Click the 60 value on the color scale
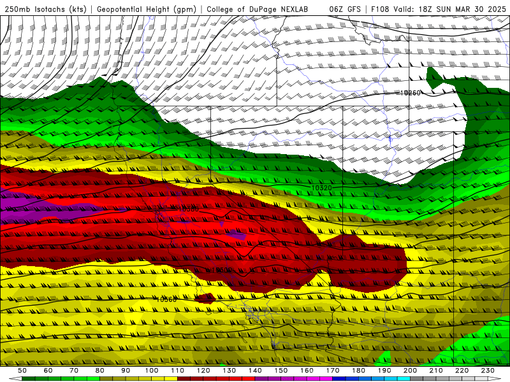 (x=48, y=371)
